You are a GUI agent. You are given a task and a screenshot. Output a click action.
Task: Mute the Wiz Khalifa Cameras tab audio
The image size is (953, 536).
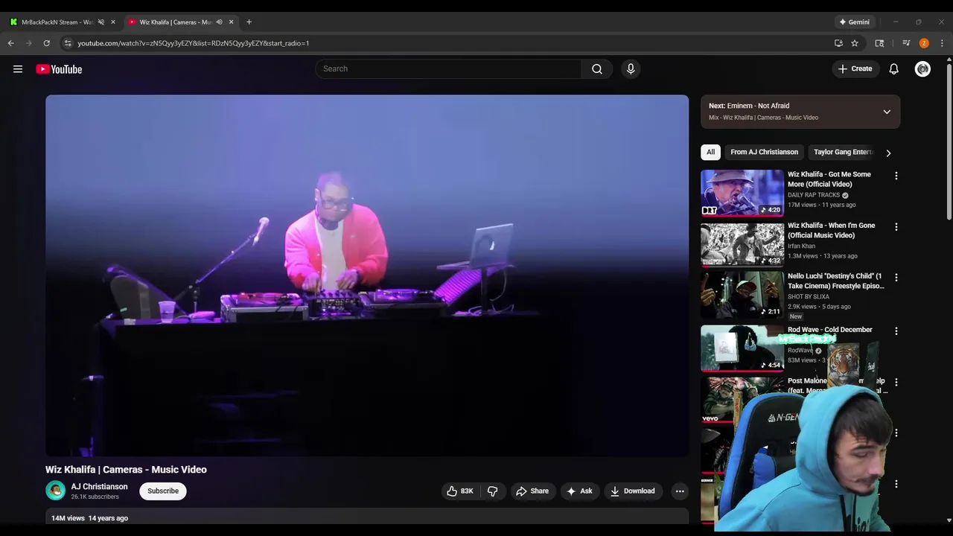tap(219, 22)
